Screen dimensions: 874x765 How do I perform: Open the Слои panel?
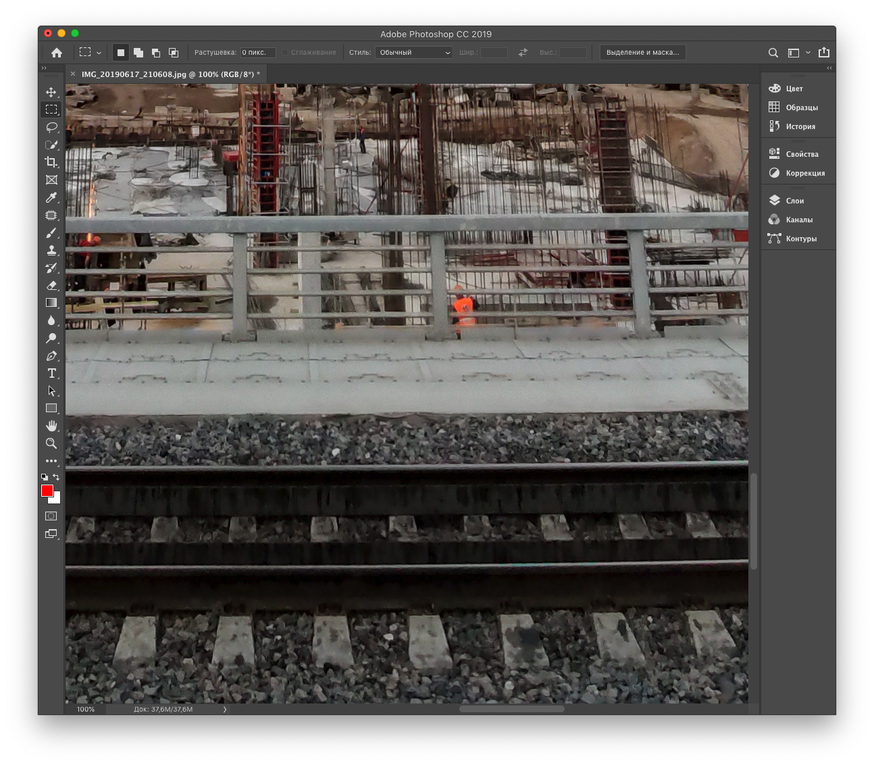794,201
